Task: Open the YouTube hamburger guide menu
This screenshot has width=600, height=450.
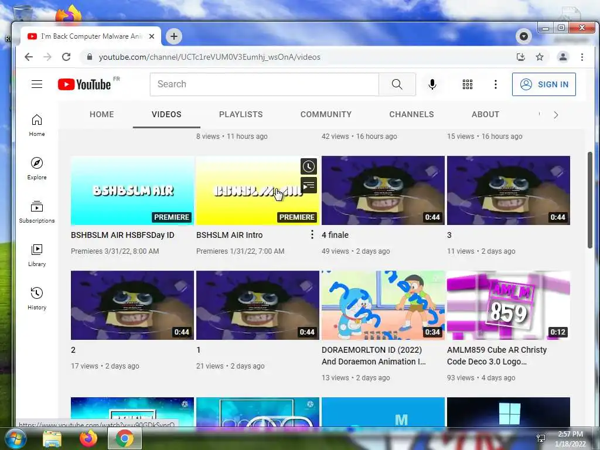Action: tap(37, 84)
